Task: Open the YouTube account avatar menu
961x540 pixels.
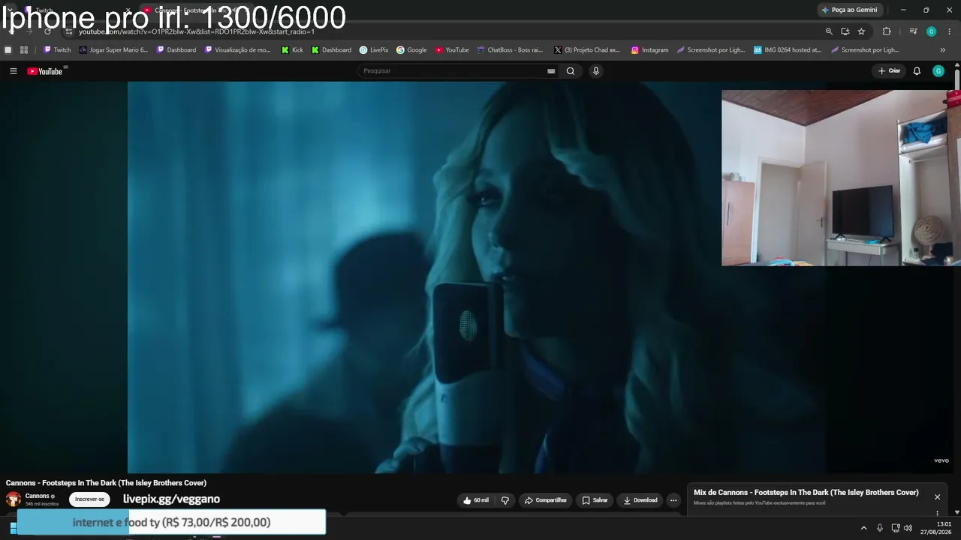Action: coord(938,71)
